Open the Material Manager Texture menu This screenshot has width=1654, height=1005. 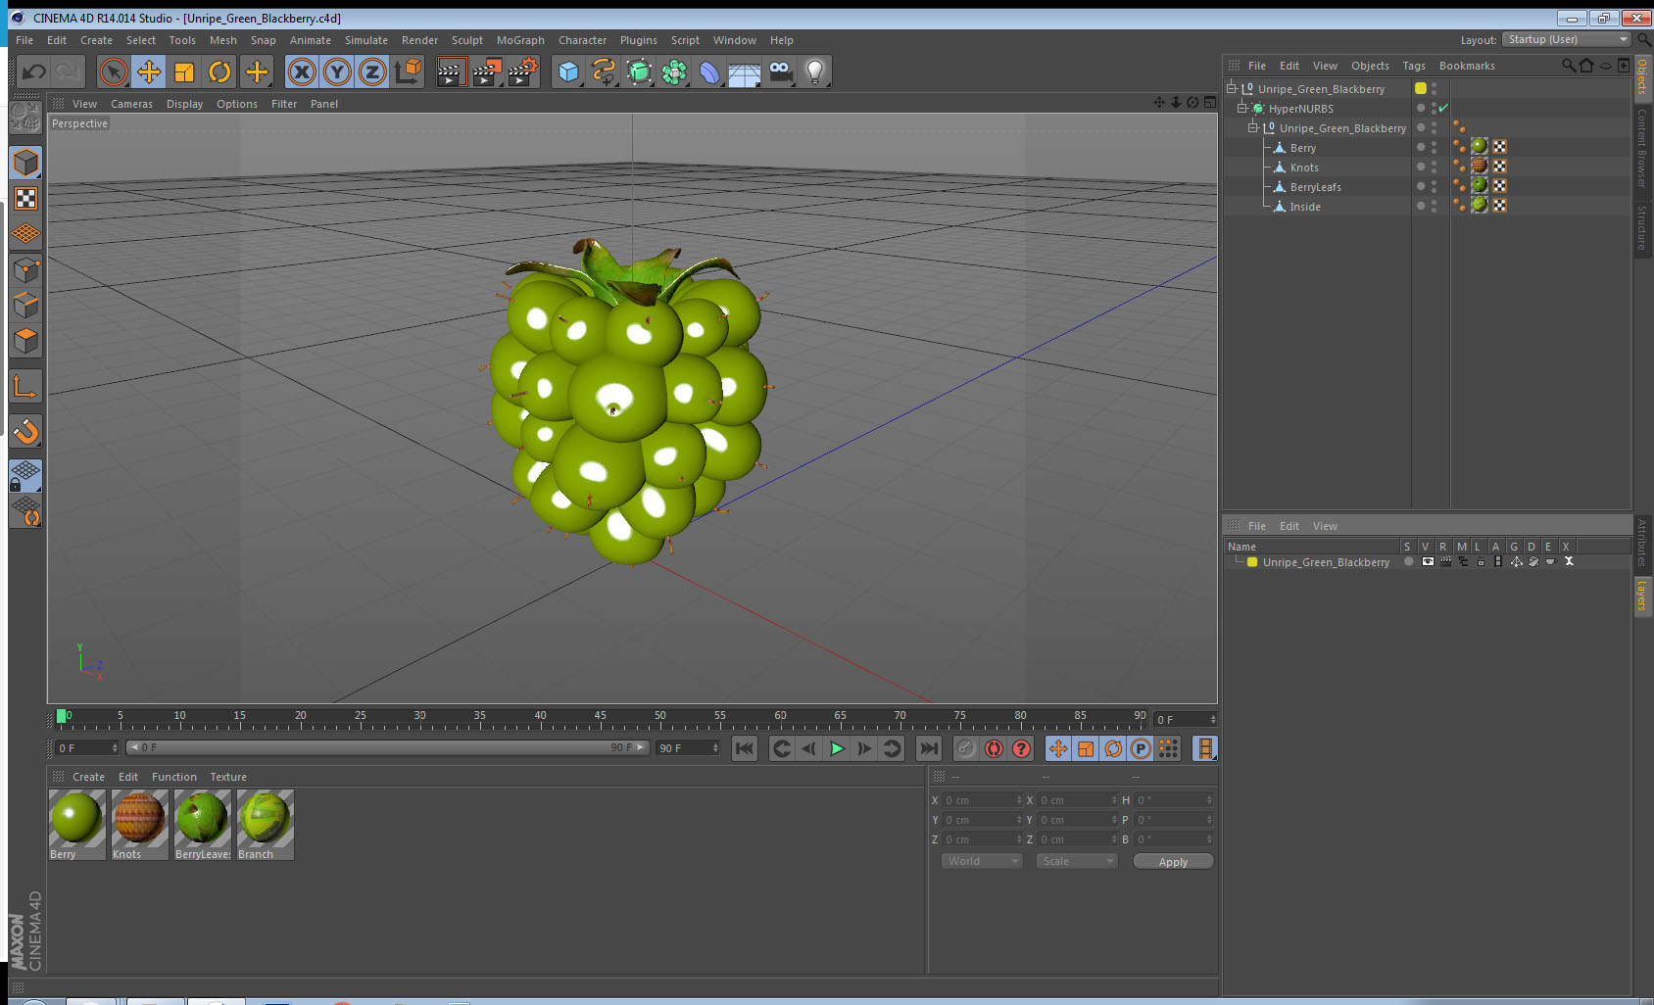point(228,777)
